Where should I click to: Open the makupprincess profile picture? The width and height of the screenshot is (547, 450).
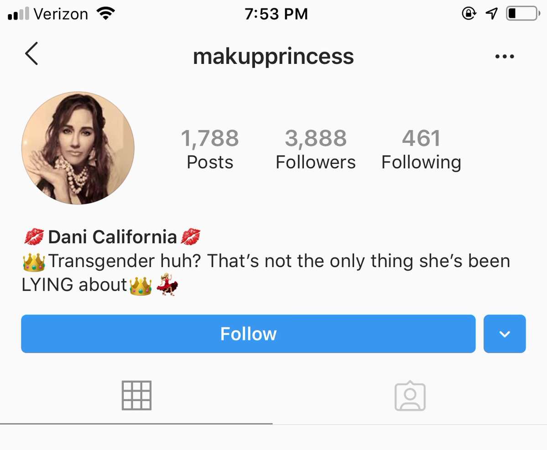[x=78, y=148]
